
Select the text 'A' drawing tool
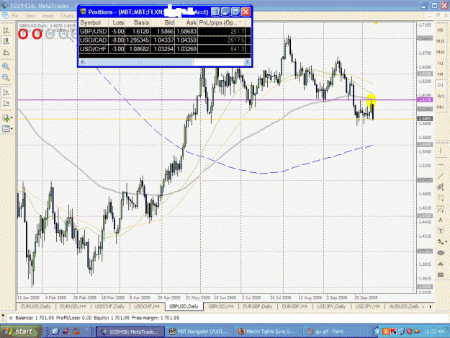tap(441, 220)
